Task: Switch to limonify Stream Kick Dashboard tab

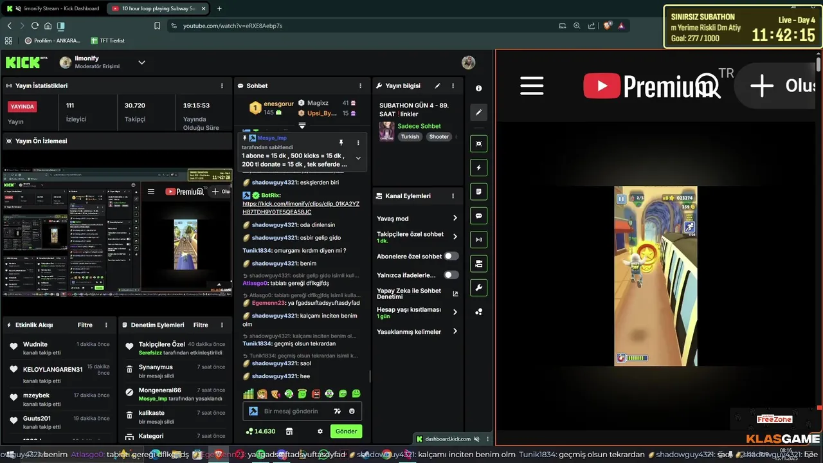Action: [x=54, y=8]
